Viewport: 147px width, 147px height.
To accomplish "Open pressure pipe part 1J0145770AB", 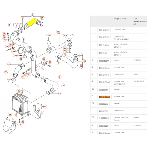I will coord(104,82).
